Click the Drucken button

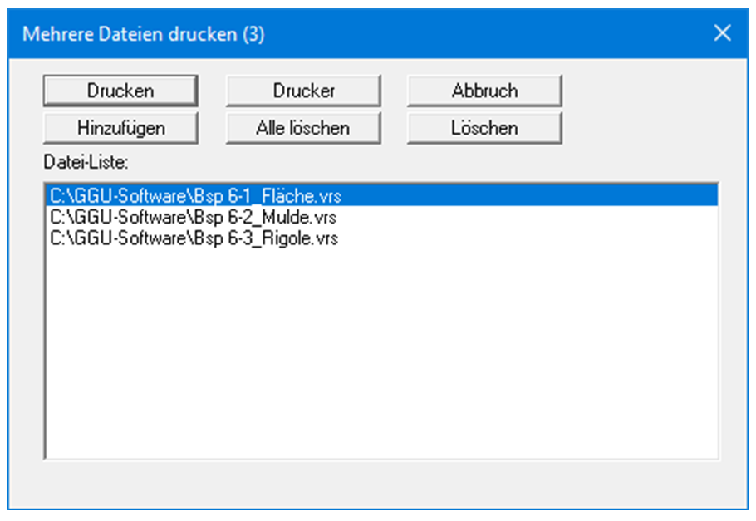tap(120, 91)
